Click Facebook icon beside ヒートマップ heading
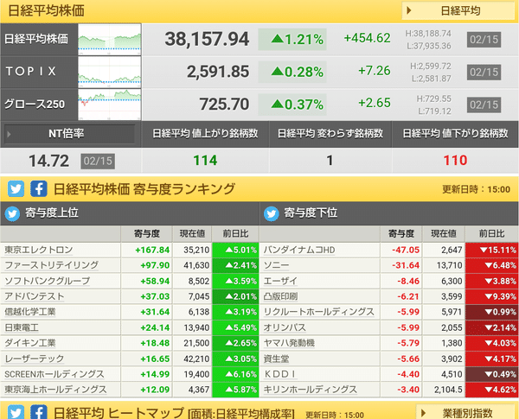519x419 pixels. click(39, 412)
